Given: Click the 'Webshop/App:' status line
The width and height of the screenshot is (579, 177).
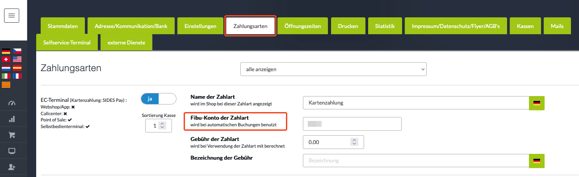Looking at the screenshot, I should [x=58, y=107].
